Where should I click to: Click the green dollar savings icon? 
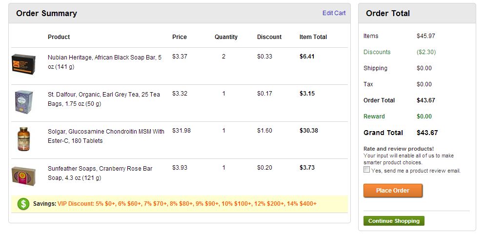pyautogui.click(x=23, y=204)
